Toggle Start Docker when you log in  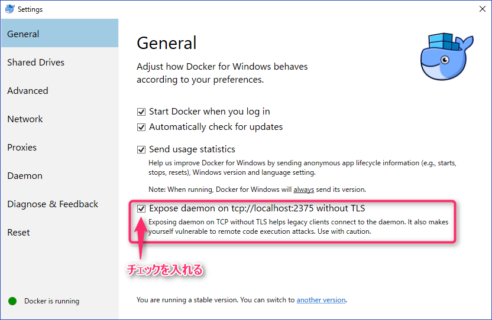[141, 112]
